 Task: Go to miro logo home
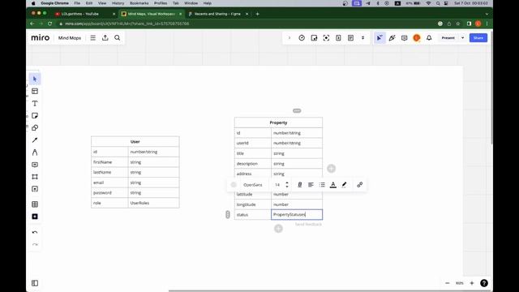pos(41,38)
